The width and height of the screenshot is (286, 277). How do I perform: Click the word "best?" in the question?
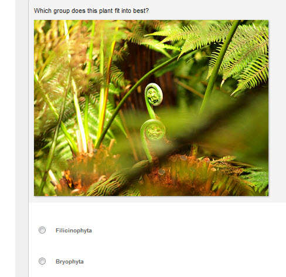coord(141,11)
